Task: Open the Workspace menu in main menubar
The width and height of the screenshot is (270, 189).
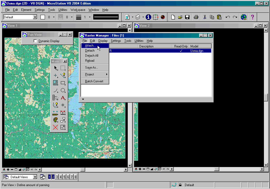Action: point(78,10)
